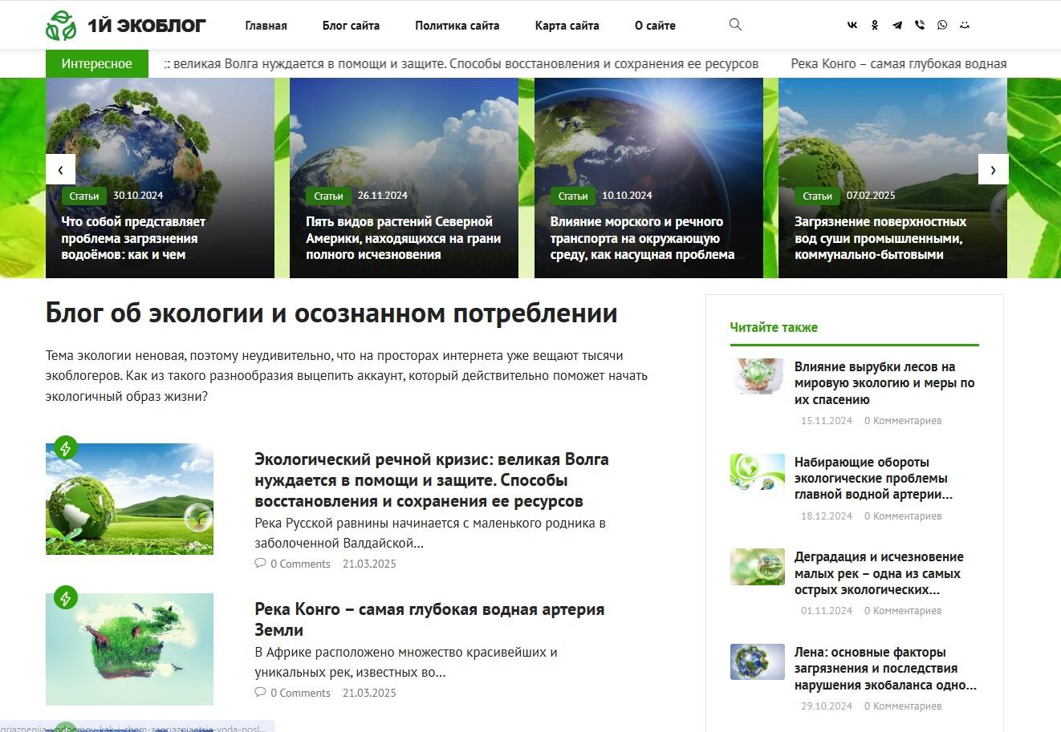This screenshot has width=1061, height=732.
Task: Open the smiley-face social icon
Action: click(x=965, y=25)
